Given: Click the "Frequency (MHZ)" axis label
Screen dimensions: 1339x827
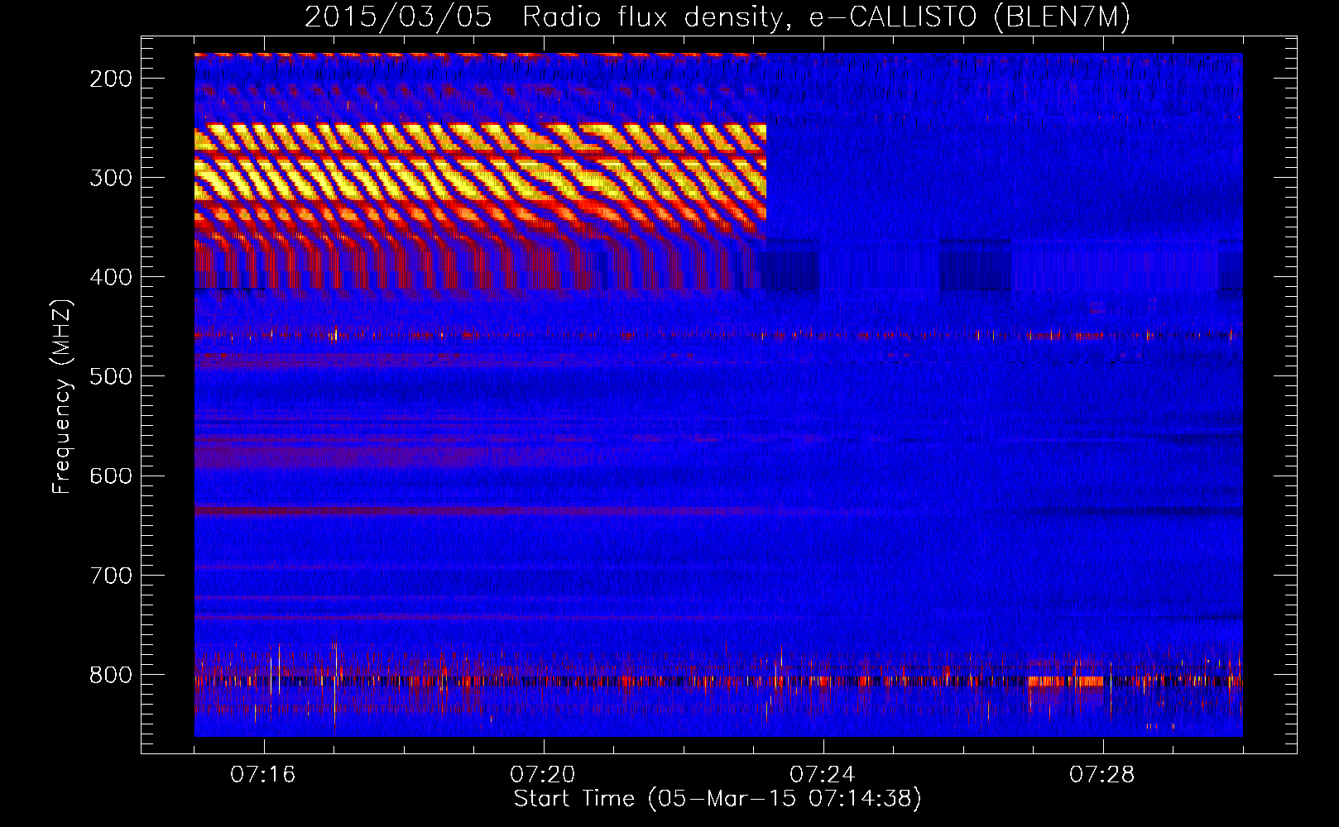Looking at the screenshot, I should [x=63, y=396].
